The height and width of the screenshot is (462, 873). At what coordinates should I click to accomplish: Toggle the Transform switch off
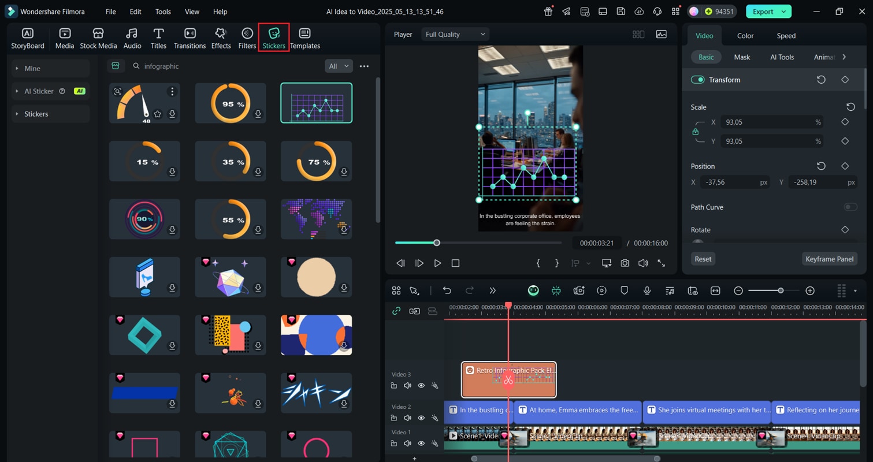pyautogui.click(x=698, y=80)
